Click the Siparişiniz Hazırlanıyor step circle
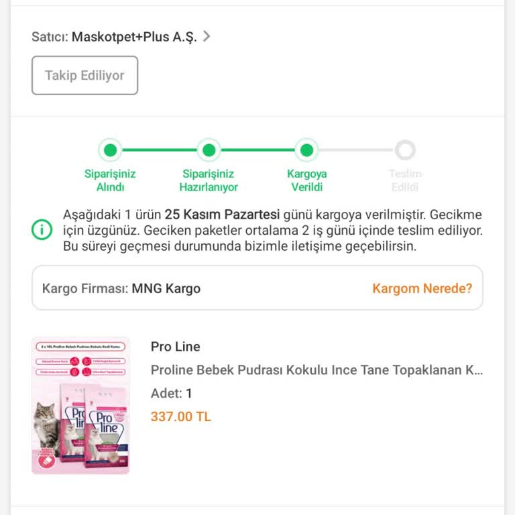Viewport: 515px width, 515px height. click(x=209, y=150)
